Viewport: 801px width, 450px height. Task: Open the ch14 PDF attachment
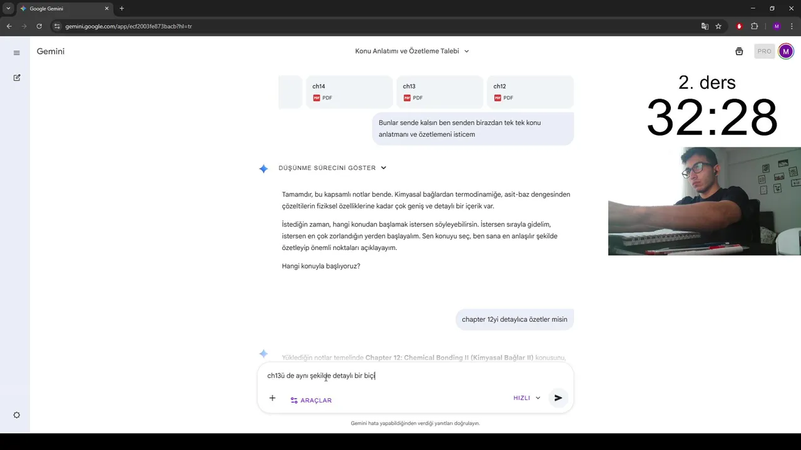point(349,92)
